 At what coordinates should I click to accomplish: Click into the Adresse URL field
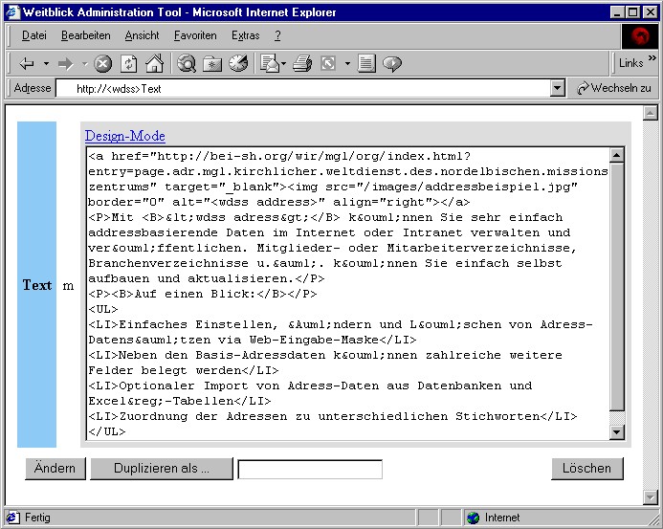[303, 88]
